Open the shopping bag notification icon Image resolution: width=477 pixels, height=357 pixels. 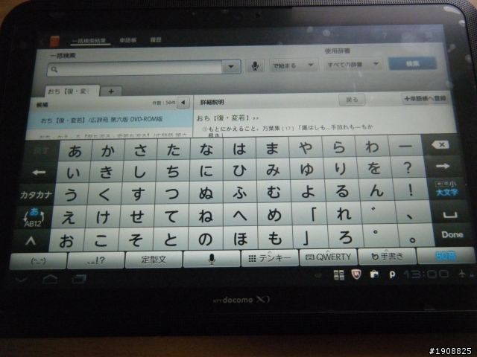(x=374, y=274)
